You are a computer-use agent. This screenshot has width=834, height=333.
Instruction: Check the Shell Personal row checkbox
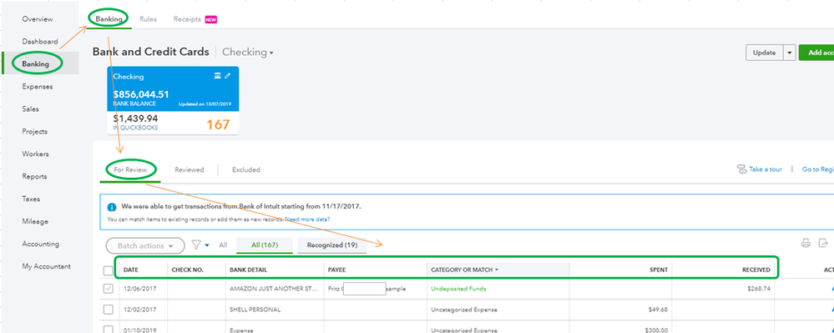tap(108, 309)
